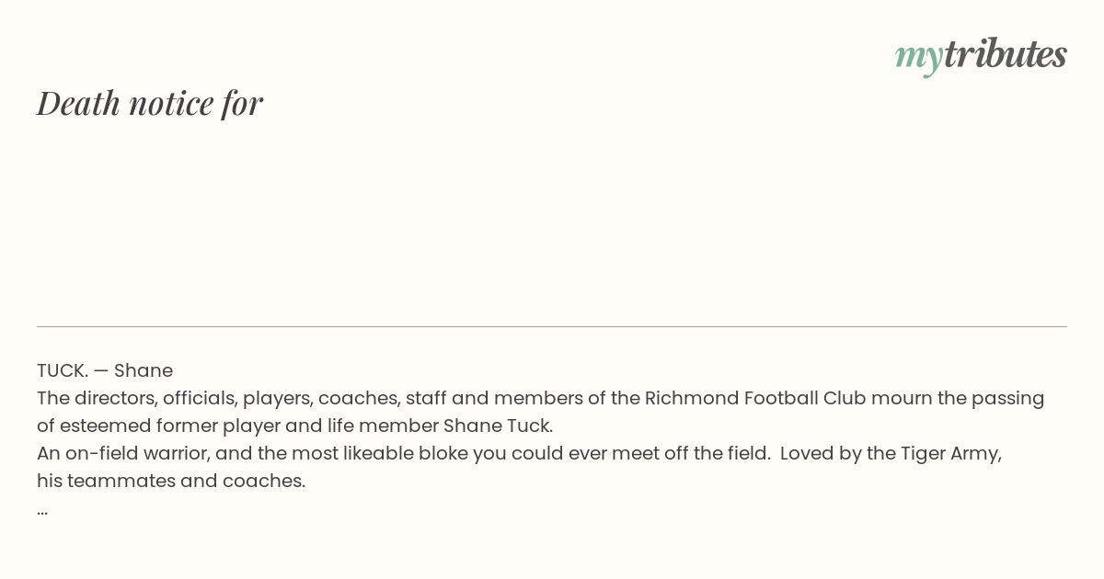This screenshot has width=1104, height=579.
Task: Click the word "notice" in the heading
Action: 171,103
